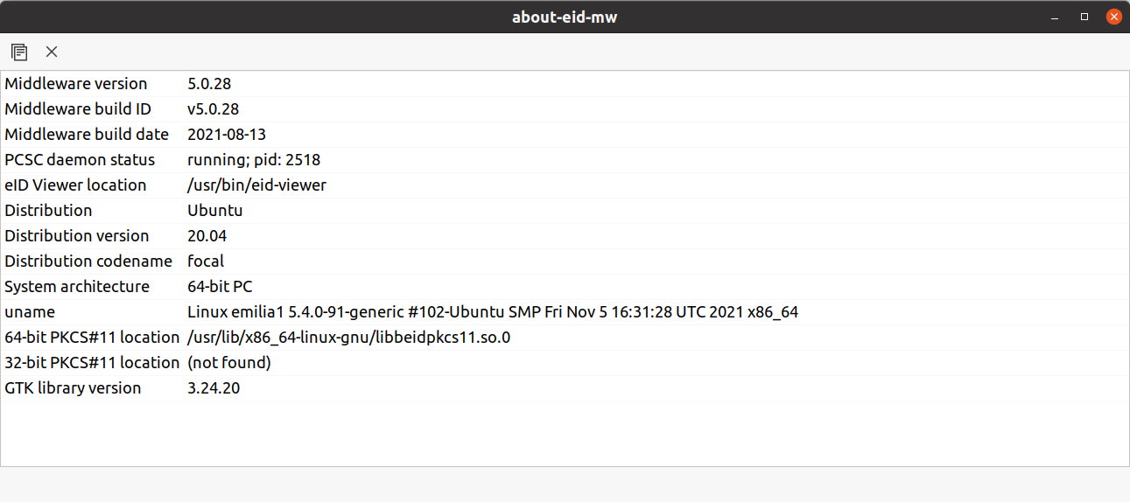Select the Middleware build date row

tap(565, 135)
